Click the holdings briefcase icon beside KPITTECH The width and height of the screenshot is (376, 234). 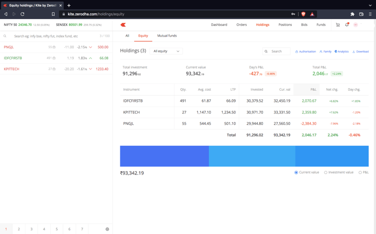coord(54,69)
